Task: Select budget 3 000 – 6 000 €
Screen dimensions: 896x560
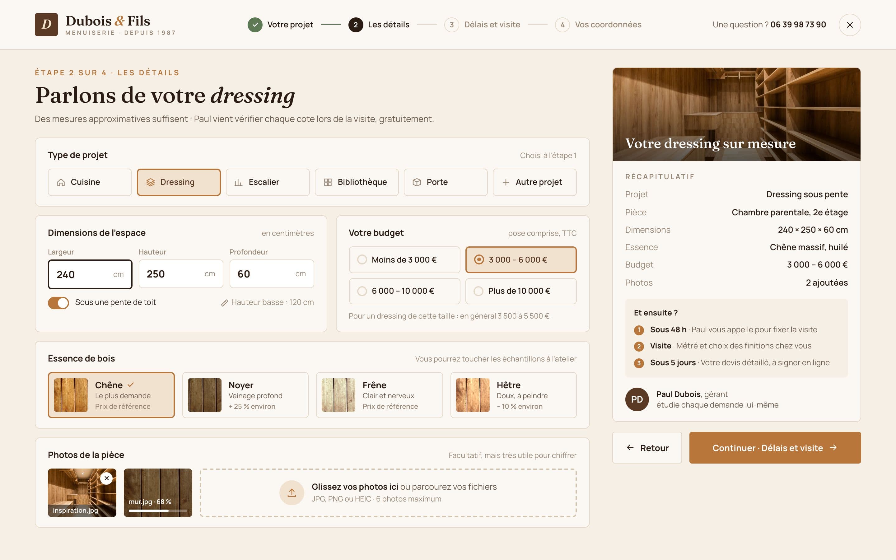Action: tap(520, 260)
